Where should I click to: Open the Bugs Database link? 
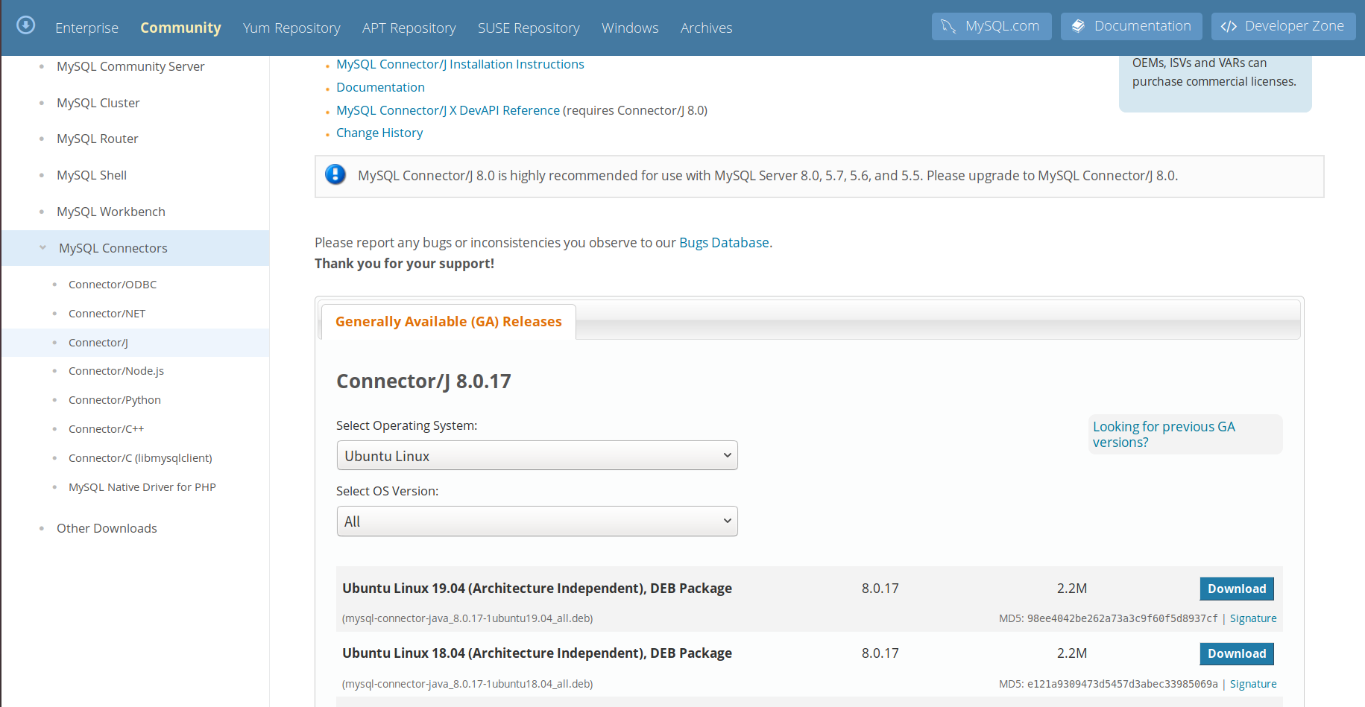[x=724, y=242]
